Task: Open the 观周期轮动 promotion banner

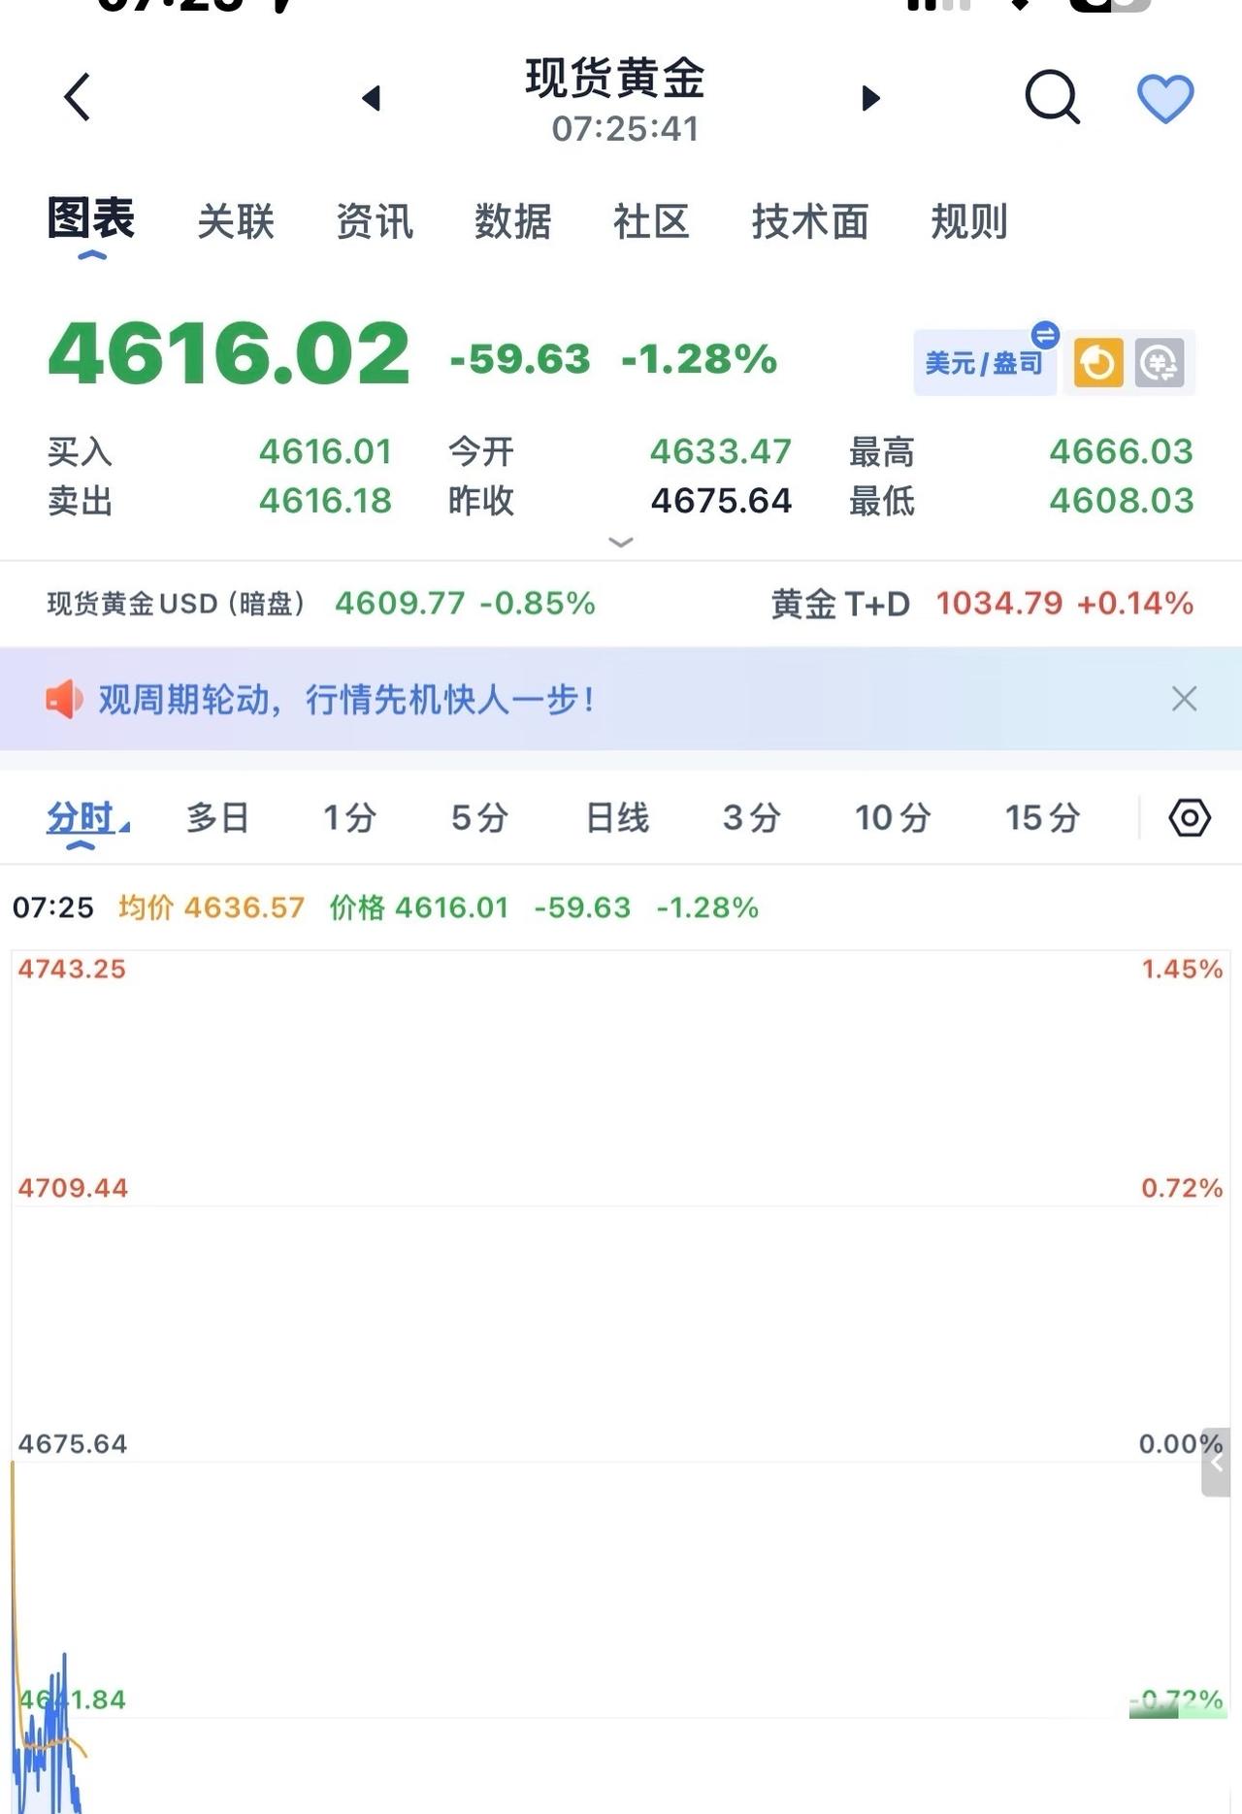Action: (621, 699)
